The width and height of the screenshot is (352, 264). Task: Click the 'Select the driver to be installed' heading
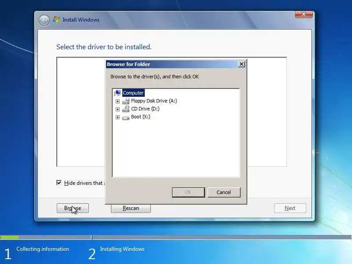pos(104,47)
